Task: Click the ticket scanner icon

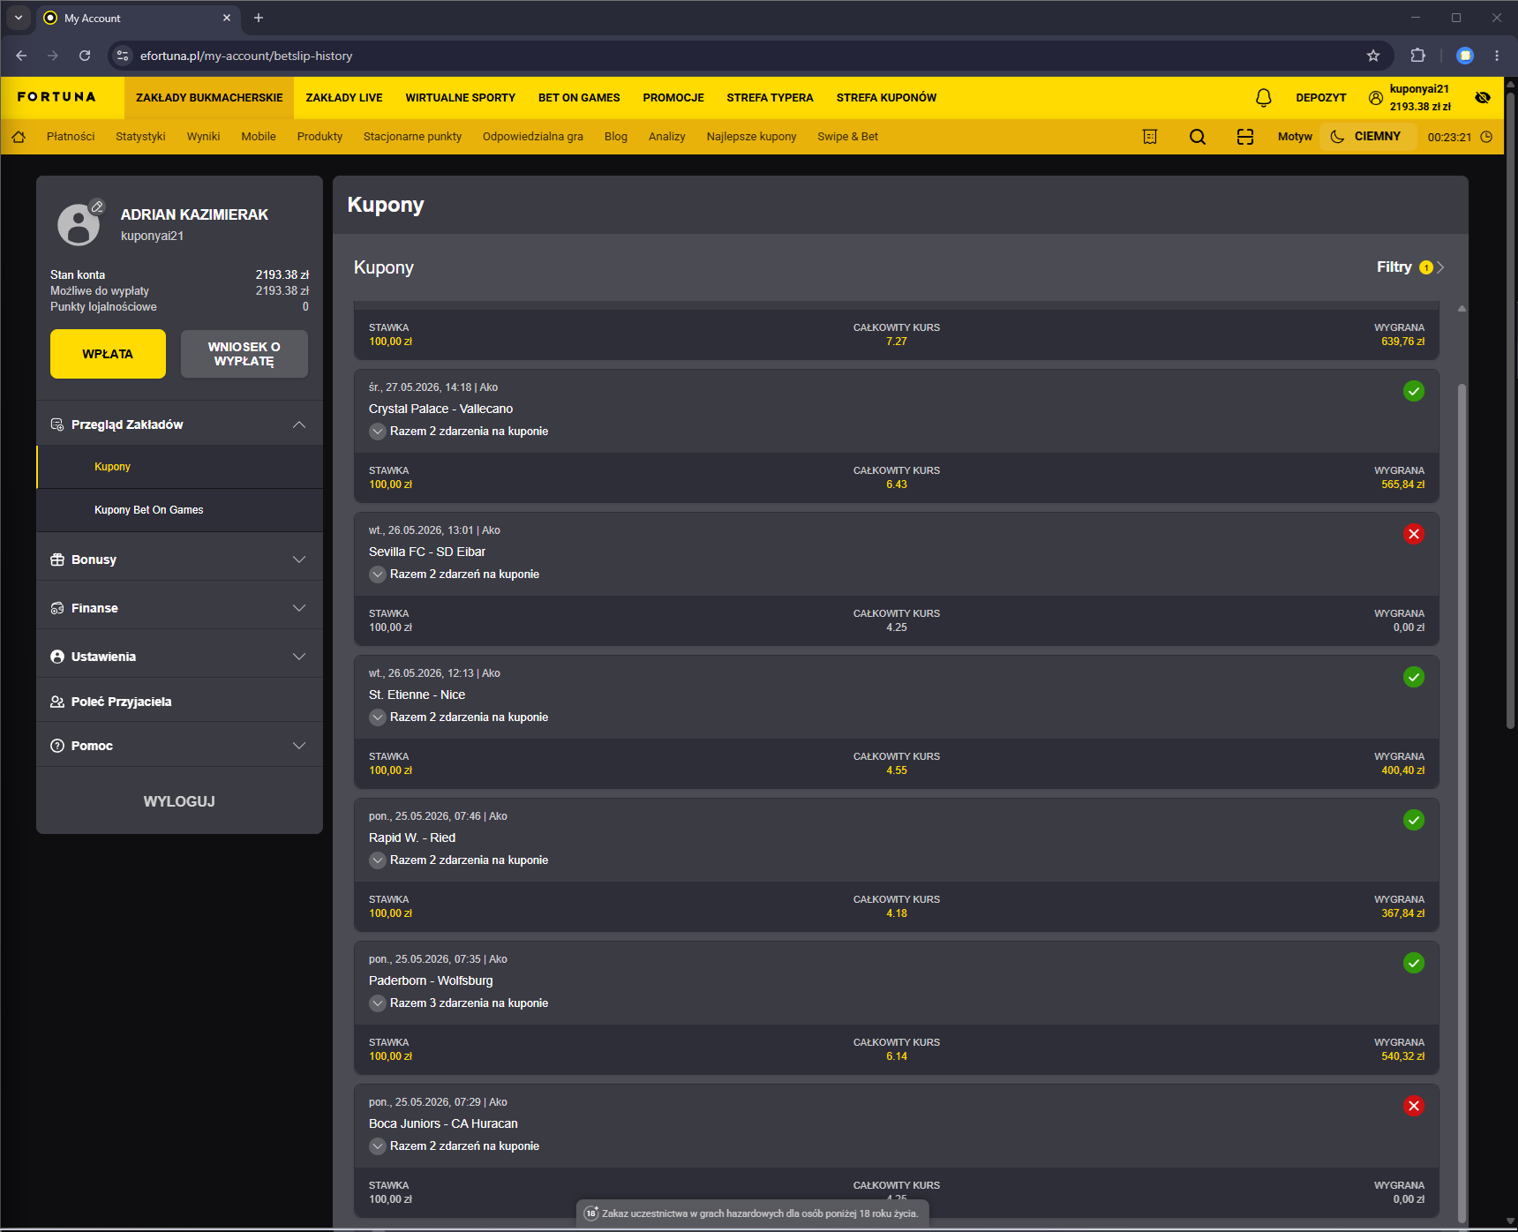Action: (x=1245, y=137)
